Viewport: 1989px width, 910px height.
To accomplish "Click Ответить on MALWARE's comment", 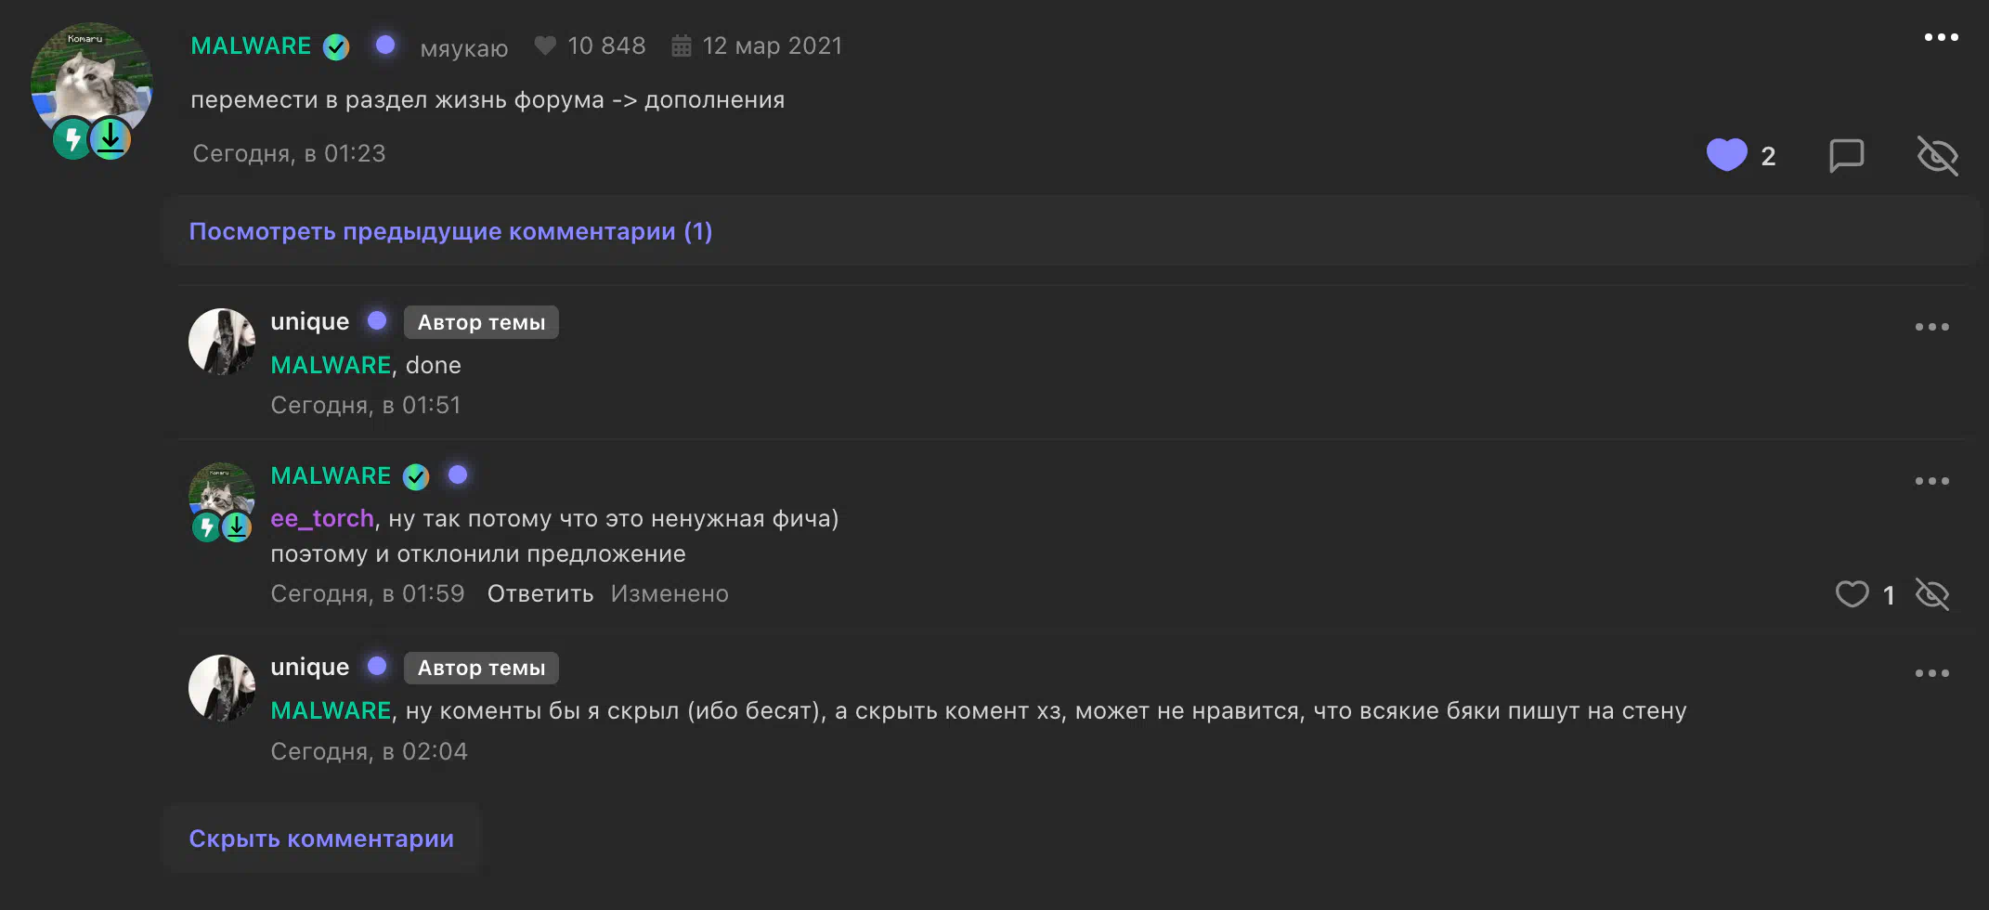I will [x=539, y=594].
